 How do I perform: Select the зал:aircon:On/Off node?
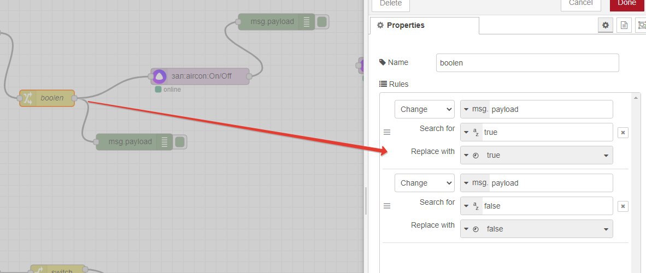[x=200, y=76]
